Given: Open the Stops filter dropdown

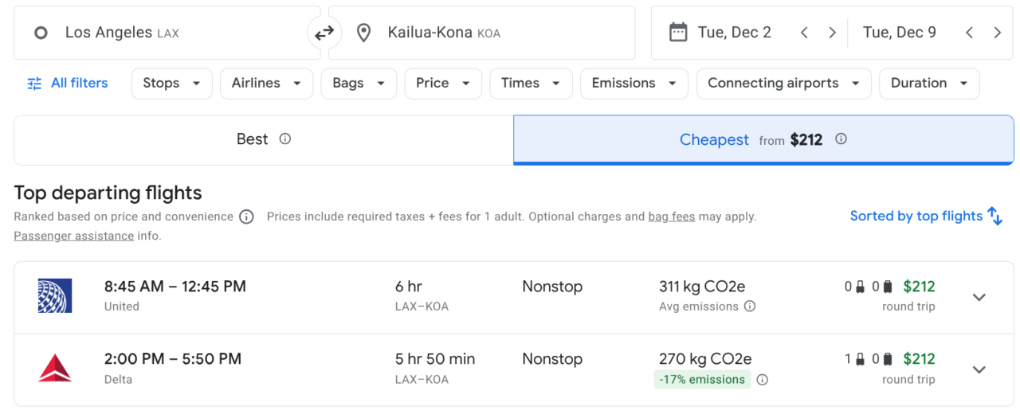Looking at the screenshot, I should coord(172,84).
